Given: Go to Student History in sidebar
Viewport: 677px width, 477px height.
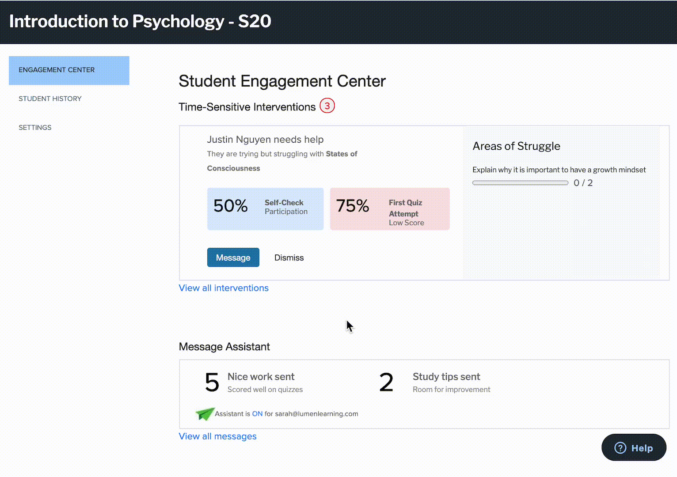Looking at the screenshot, I should 50,98.
